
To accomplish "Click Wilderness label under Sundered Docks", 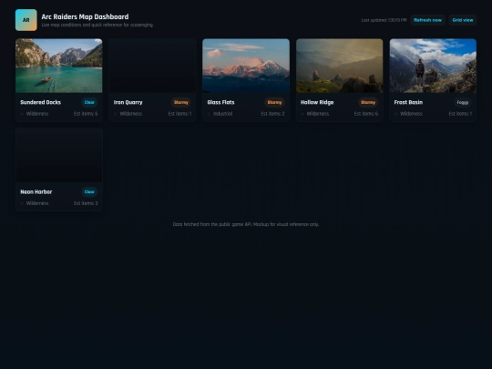I will 37,114.
